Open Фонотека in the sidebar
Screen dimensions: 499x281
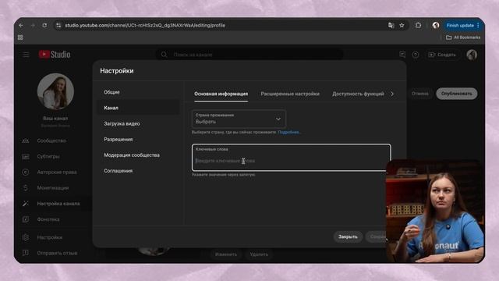click(48, 219)
